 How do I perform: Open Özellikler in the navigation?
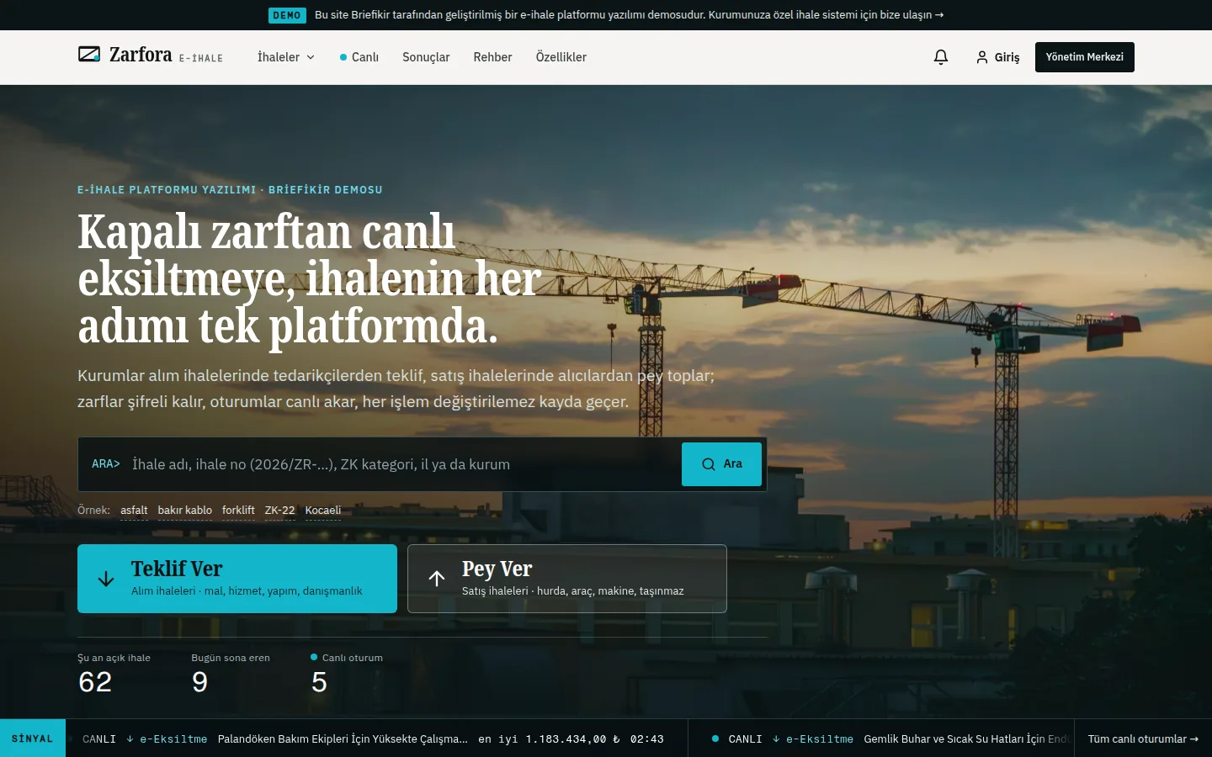(x=561, y=57)
